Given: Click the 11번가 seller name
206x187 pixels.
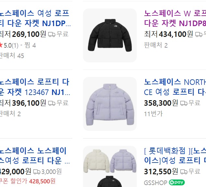Looking at the screenshot, I should click(x=153, y=114).
